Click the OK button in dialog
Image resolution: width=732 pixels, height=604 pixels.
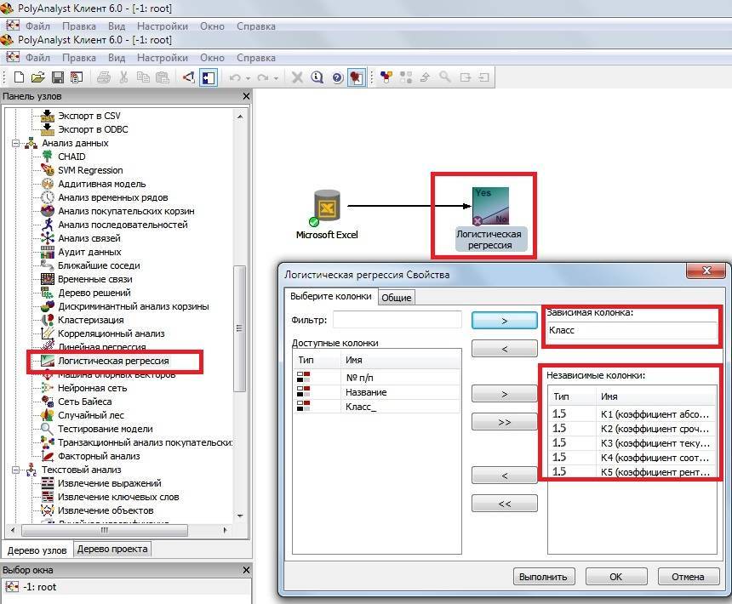(615, 576)
